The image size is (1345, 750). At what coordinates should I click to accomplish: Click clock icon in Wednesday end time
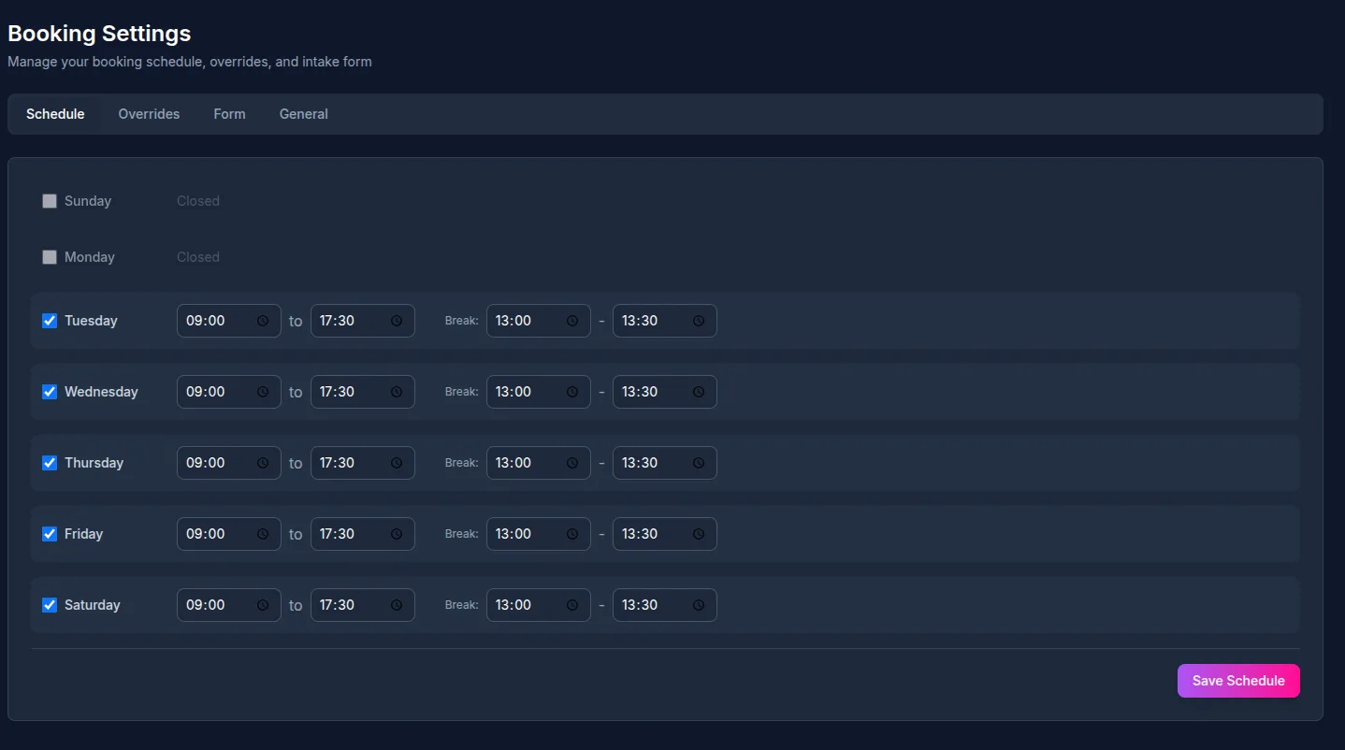397,392
